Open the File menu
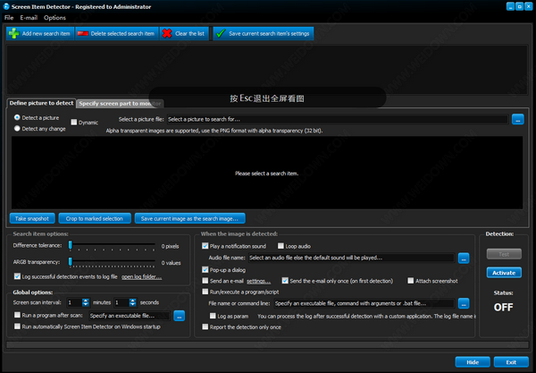 click(9, 18)
